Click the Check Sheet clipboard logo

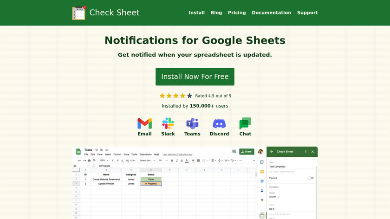[79, 13]
